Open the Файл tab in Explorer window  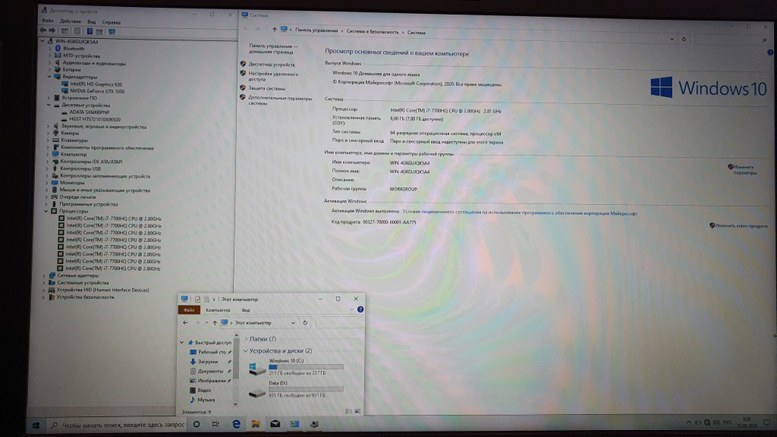point(189,310)
